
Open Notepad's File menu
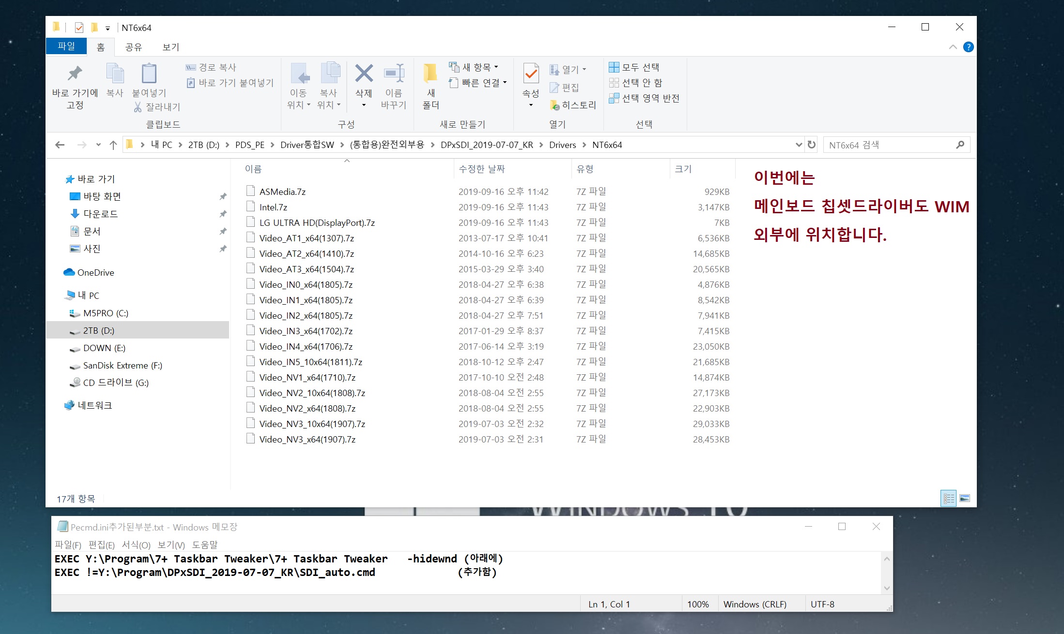click(x=68, y=545)
